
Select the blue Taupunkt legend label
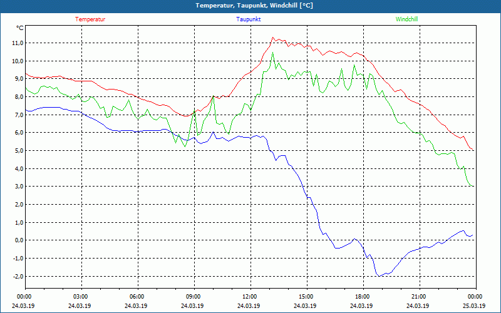249,19
